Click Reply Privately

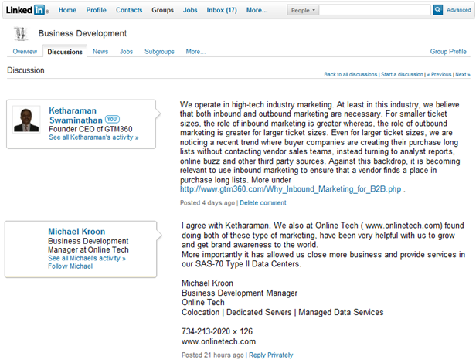point(270,355)
